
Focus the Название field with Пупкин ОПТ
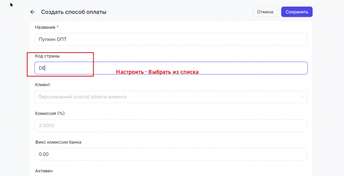pos(171,39)
